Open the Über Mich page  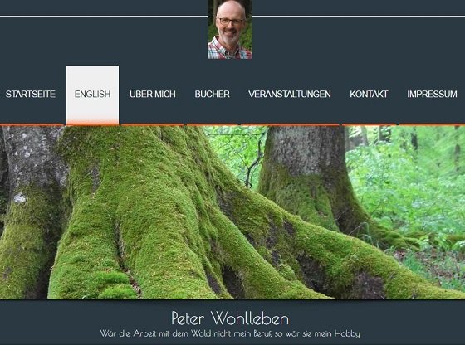pyautogui.click(x=153, y=95)
